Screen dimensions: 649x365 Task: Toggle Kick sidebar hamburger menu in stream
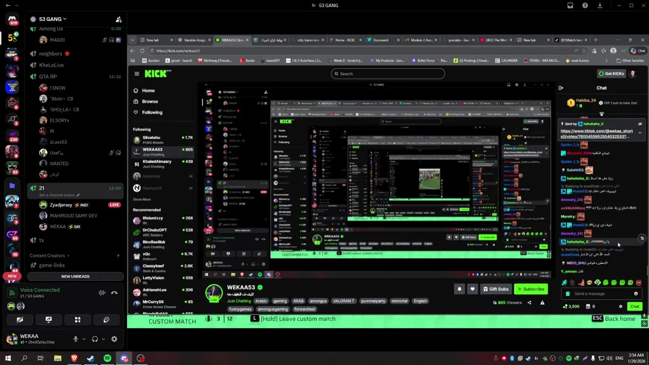pyautogui.click(x=136, y=74)
